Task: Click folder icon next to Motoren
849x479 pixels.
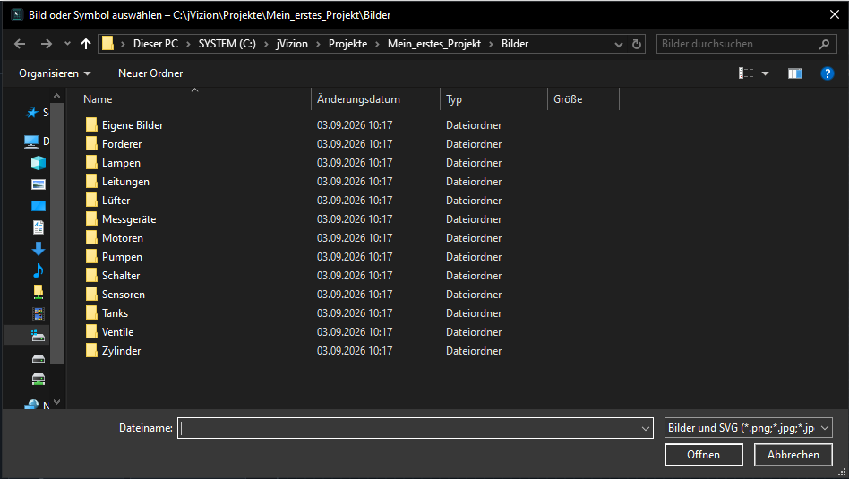Action: click(91, 237)
